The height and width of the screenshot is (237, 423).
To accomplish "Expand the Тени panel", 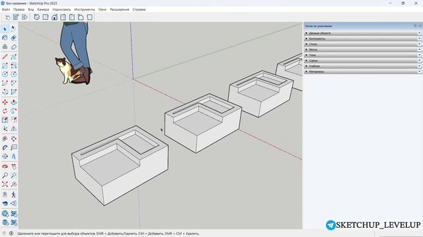I will point(363,55).
